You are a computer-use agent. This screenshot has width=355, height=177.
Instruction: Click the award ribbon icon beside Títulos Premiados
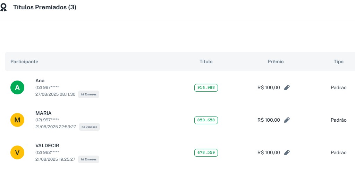(x=3, y=8)
